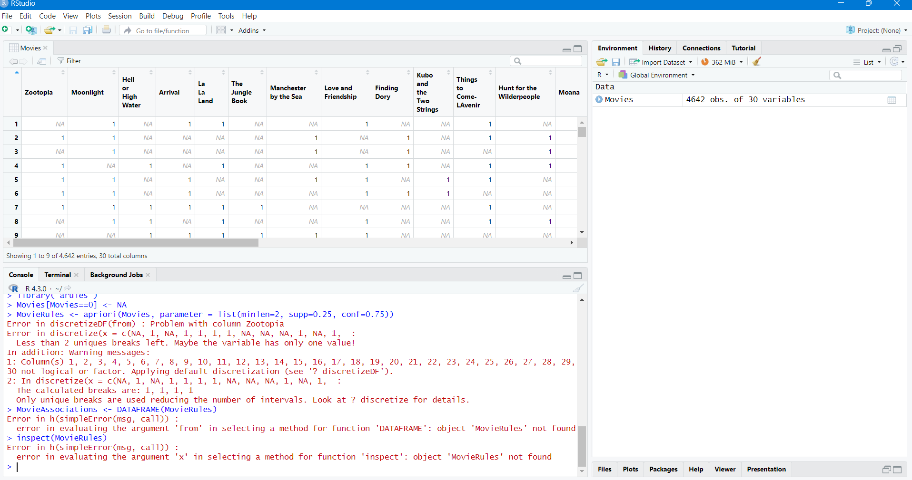
Task: Click the data viewer horizontal scrollbar
Action: [x=136, y=243]
